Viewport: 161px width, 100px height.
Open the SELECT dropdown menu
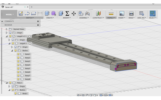click(153, 18)
